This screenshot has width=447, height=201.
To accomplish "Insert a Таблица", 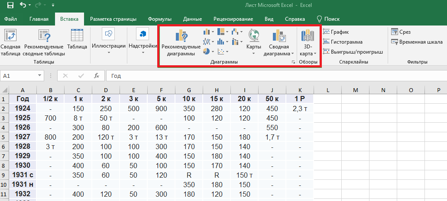I will click(77, 39).
